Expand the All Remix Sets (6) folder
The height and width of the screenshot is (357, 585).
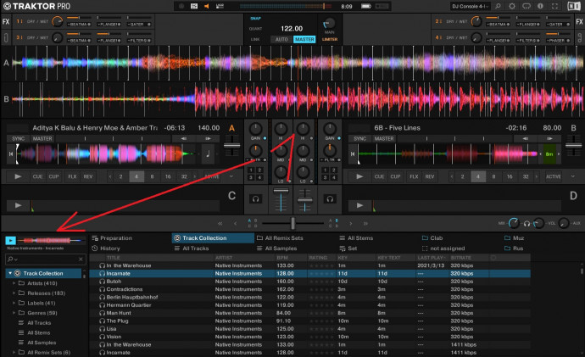pyautogui.click(x=14, y=352)
